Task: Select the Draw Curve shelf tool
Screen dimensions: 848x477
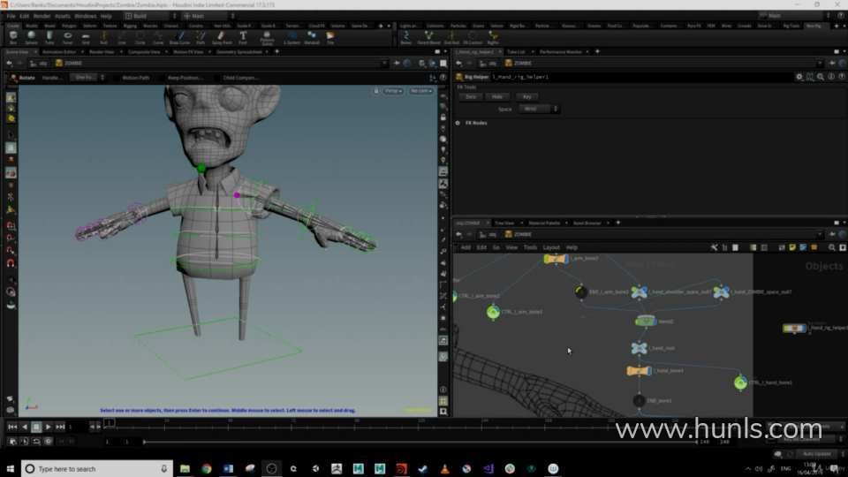Action: coord(179,37)
